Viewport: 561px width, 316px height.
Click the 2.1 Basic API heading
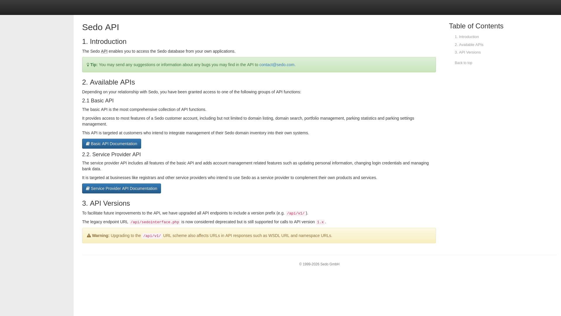[x=98, y=101]
